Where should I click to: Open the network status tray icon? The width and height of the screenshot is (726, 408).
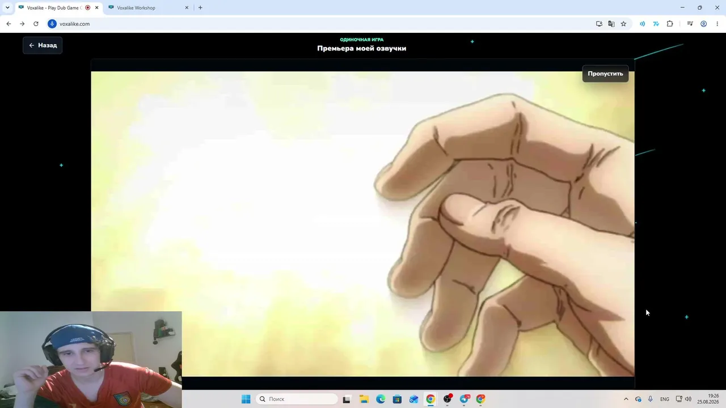679,399
